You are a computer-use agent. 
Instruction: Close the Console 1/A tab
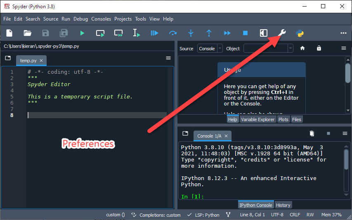[226, 136]
